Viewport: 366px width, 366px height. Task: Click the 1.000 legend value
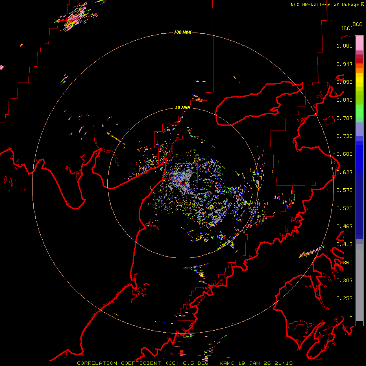click(x=344, y=46)
